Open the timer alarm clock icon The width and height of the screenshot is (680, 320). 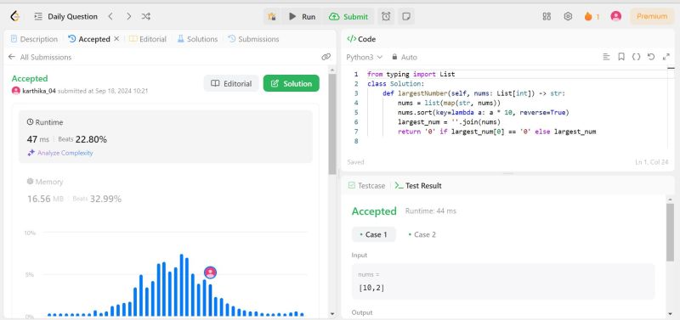click(386, 16)
